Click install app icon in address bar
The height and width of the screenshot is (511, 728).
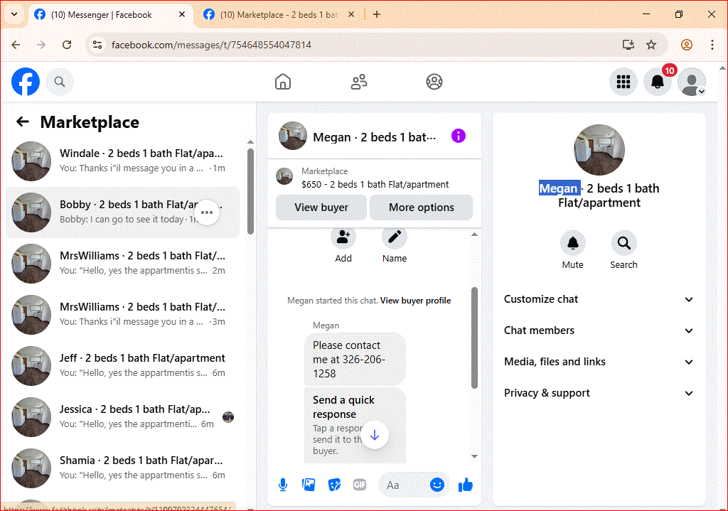(x=628, y=45)
